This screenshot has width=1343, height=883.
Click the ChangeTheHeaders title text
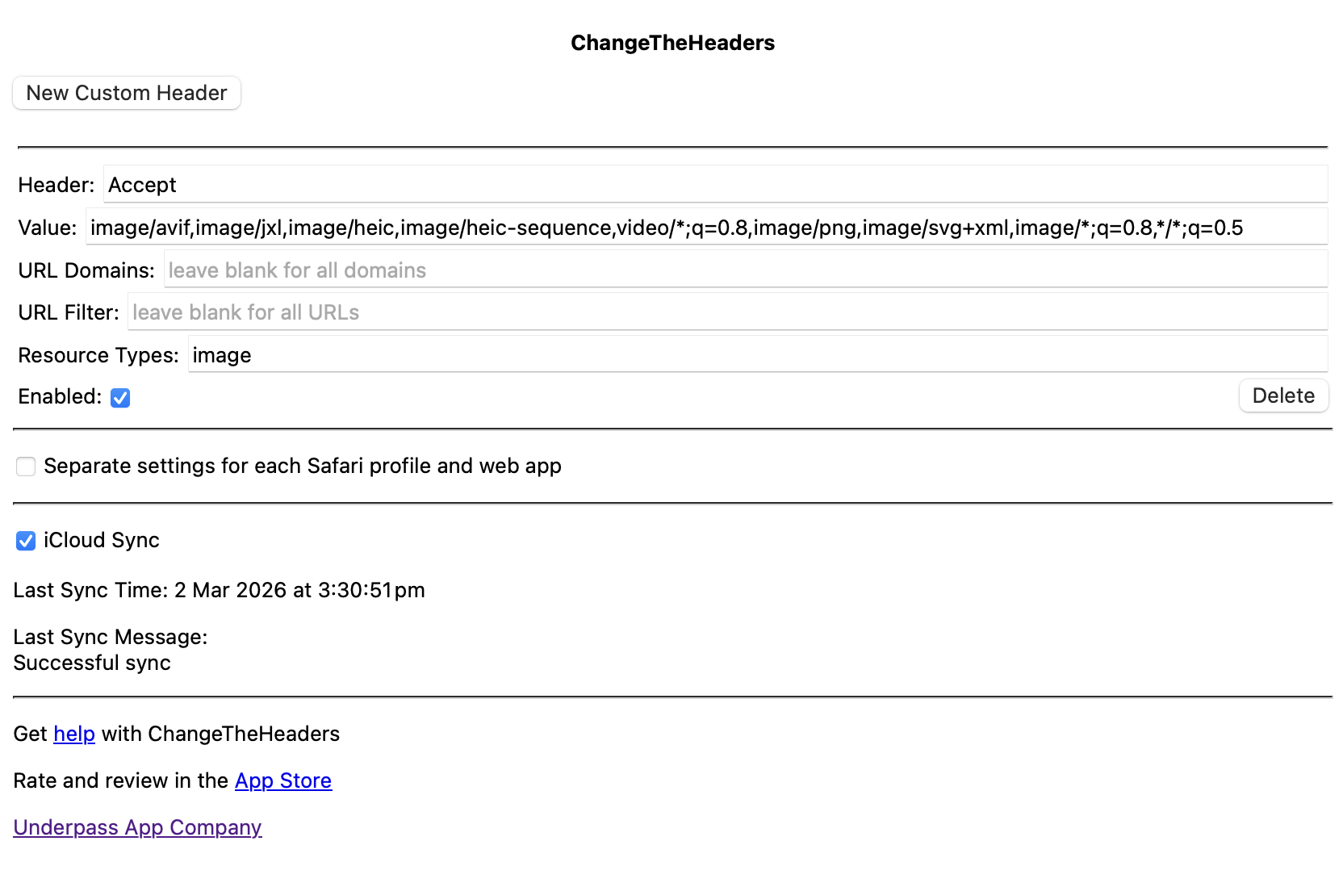672,43
